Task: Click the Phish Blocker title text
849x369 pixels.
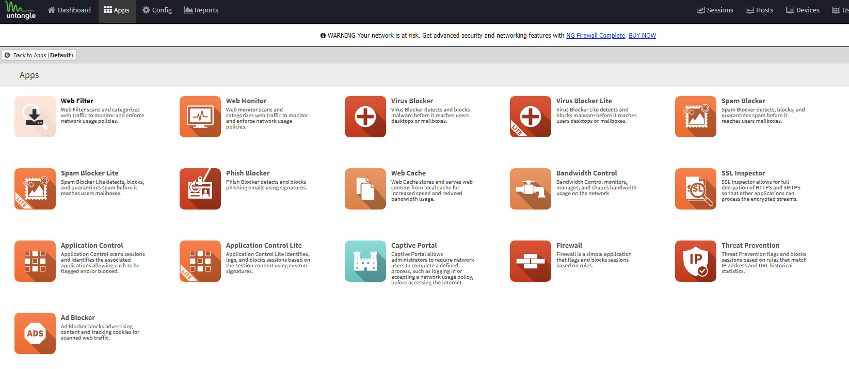Action: 248,173
